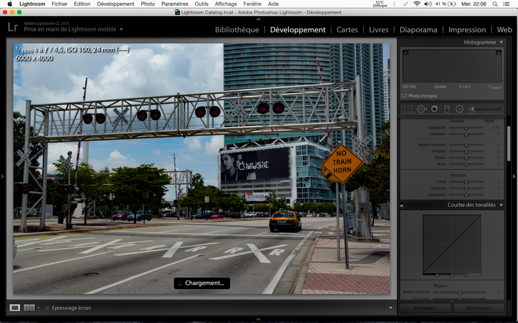This screenshot has height=323, width=518.
Task: Collapse the Histogramme panel
Action: 501,42
